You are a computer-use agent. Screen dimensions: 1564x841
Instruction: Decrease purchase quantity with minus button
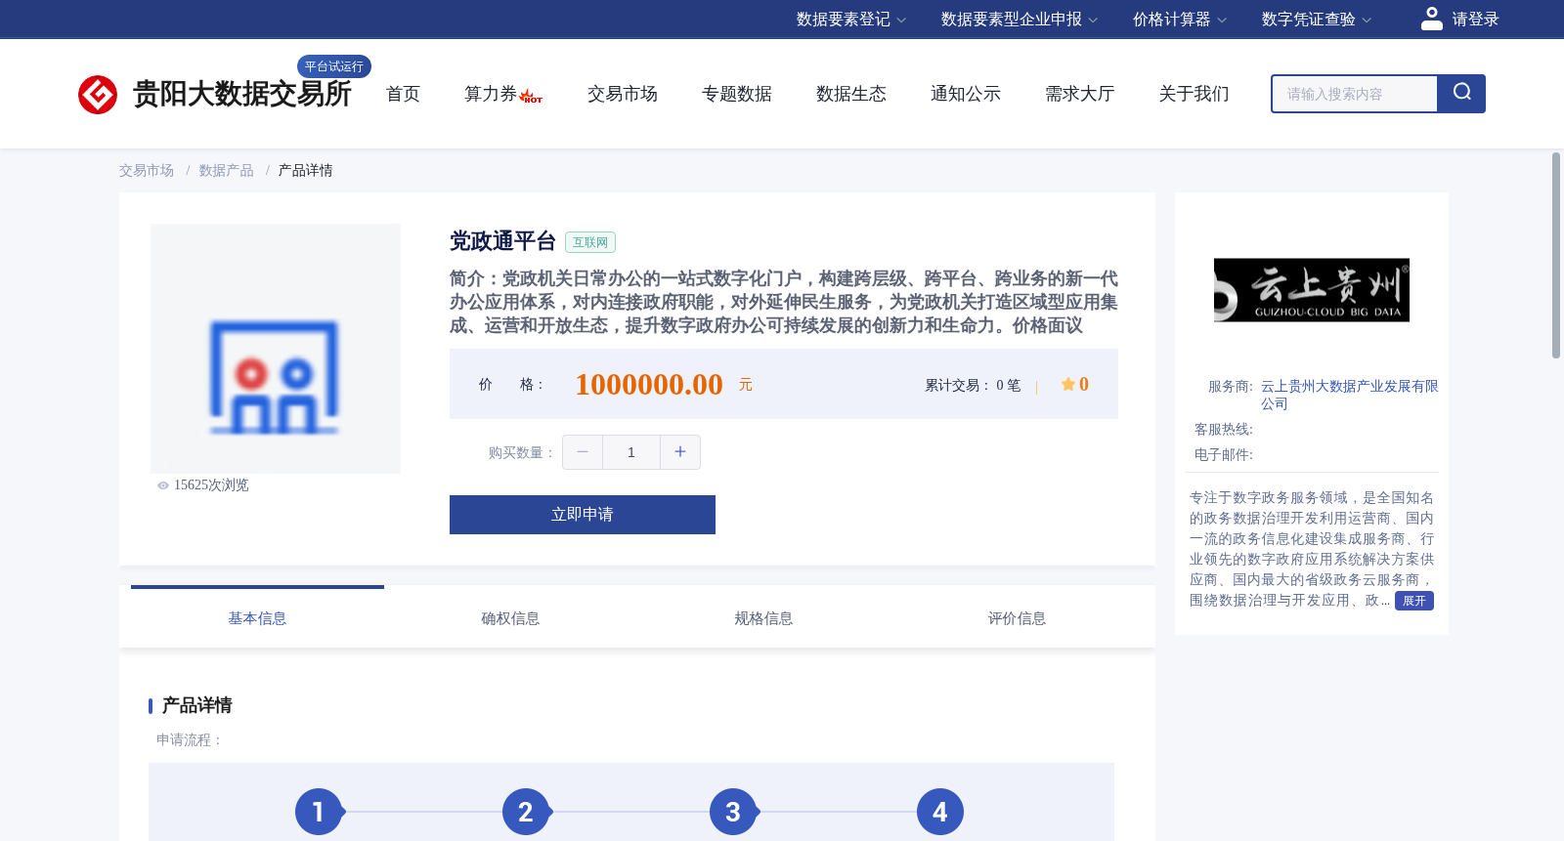click(583, 452)
